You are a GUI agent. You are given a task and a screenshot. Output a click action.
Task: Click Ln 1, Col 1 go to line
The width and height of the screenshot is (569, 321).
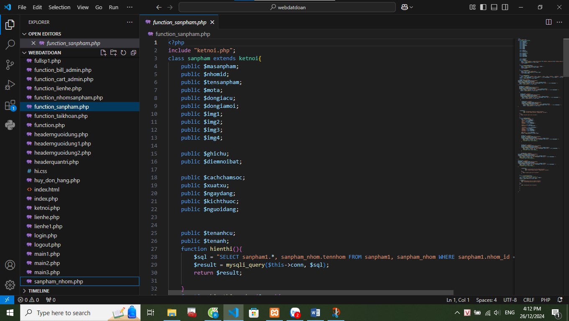[458, 300]
